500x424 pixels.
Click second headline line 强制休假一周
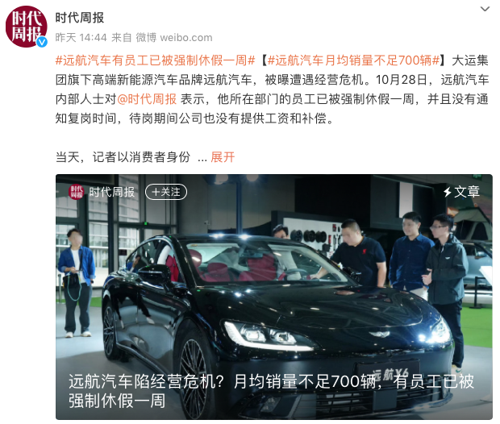[x=117, y=401]
